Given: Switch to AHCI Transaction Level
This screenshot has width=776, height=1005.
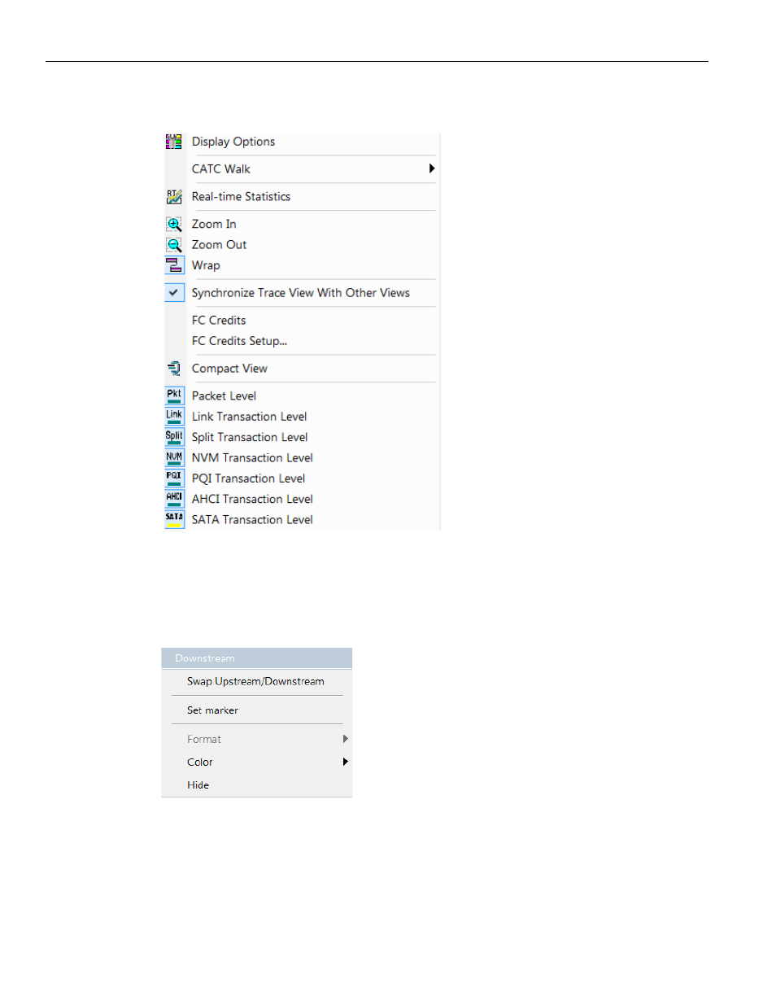Looking at the screenshot, I should point(252,500).
